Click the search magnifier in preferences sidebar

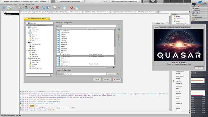point(52,75)
